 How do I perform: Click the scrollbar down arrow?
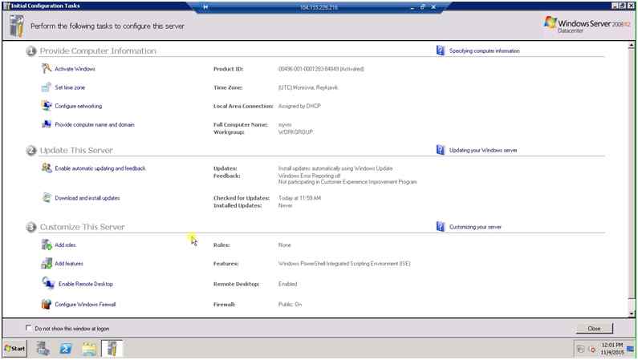point(631,313)
